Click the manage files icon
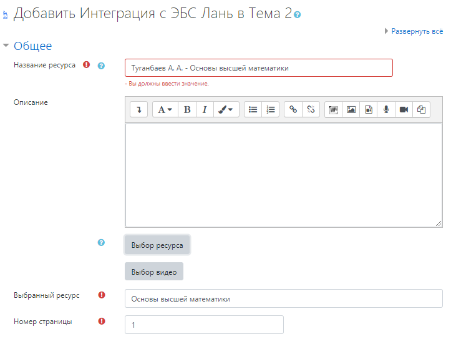This screenshot has width=451, height=339. pos(421,109)
